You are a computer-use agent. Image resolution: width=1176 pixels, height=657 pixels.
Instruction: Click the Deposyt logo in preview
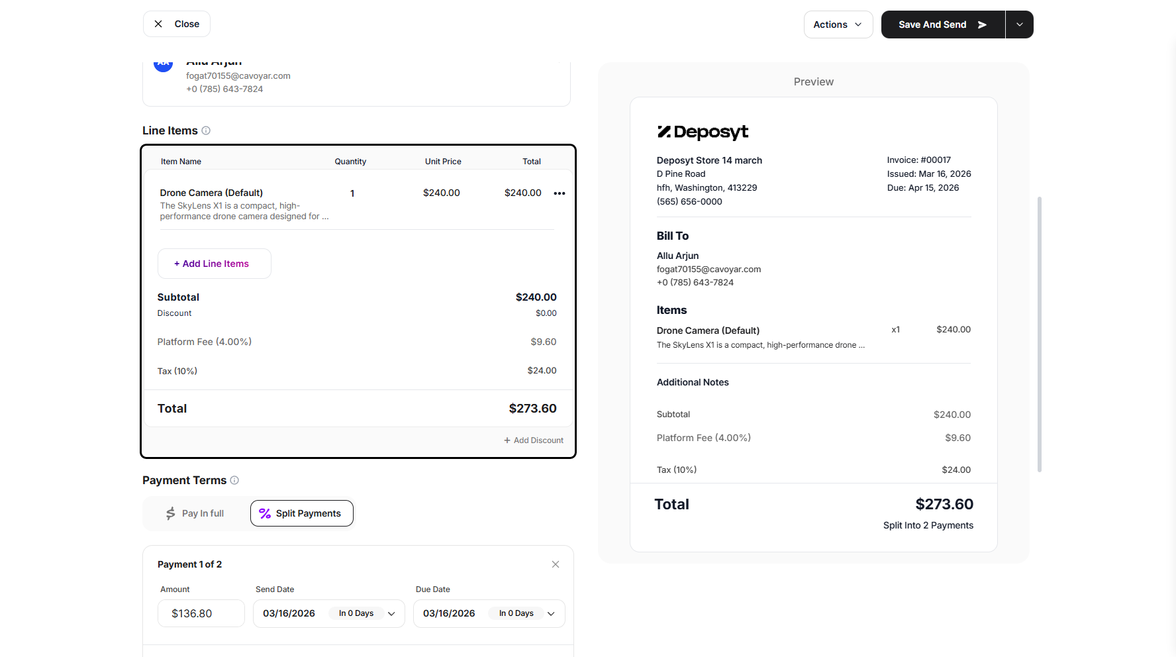click(703, 132)
